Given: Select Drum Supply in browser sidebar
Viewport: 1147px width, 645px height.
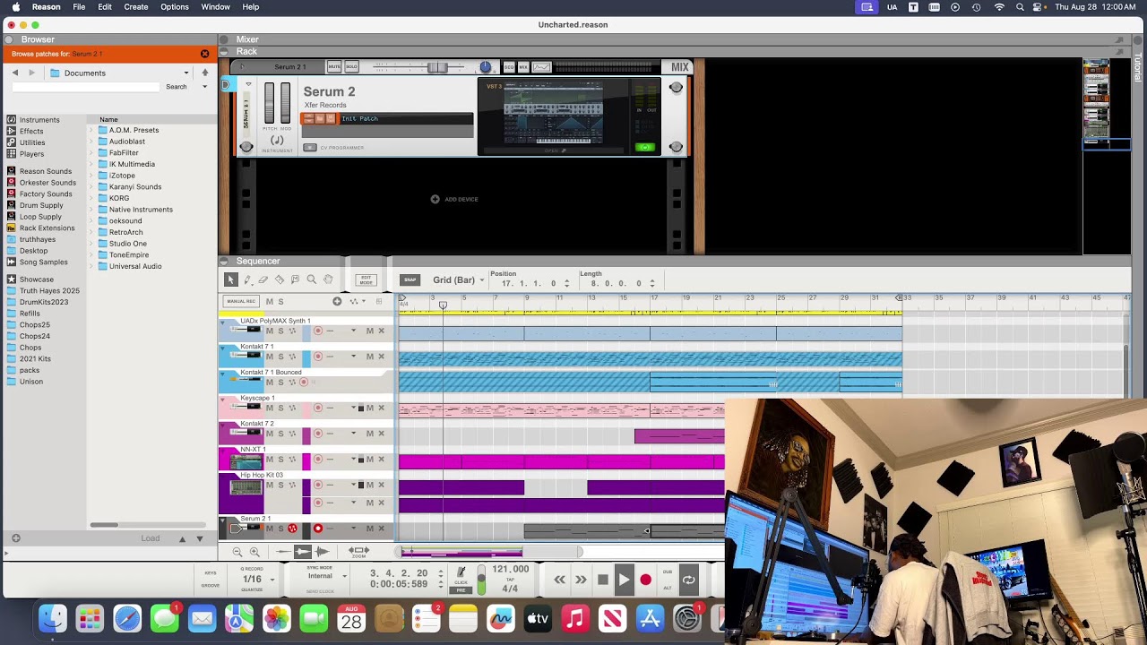Looking at the screenshot, I should (x=41, y=205).
